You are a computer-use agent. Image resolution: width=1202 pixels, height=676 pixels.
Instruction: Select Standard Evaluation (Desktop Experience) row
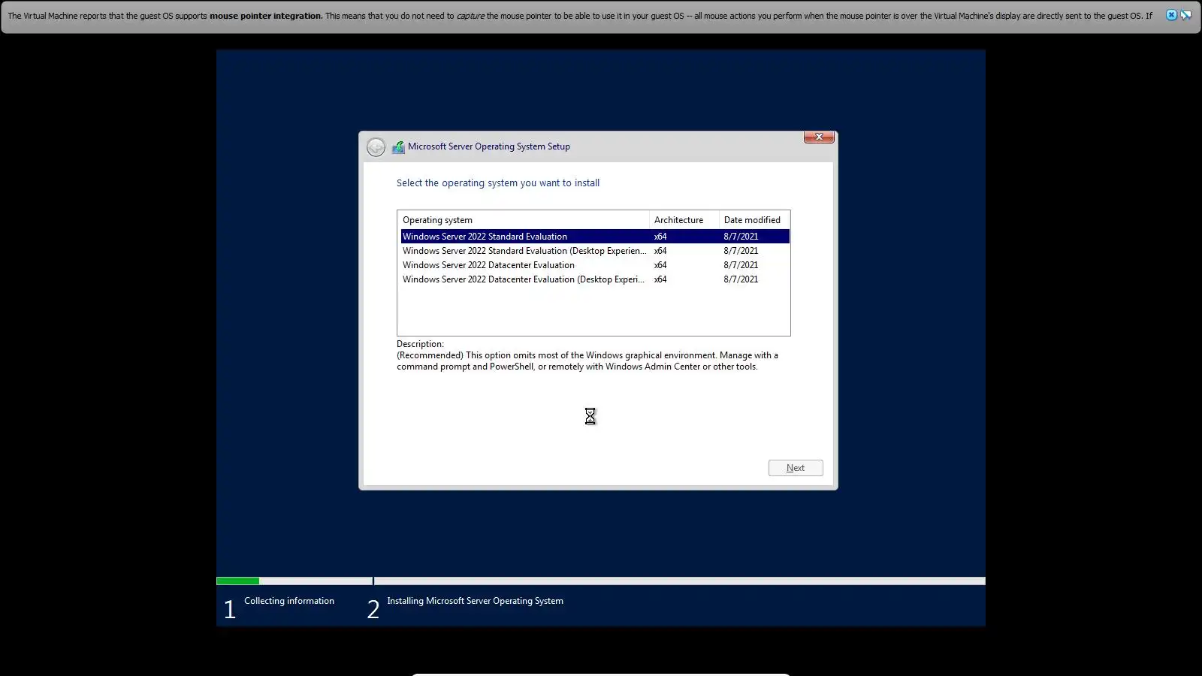click(595, 251)
